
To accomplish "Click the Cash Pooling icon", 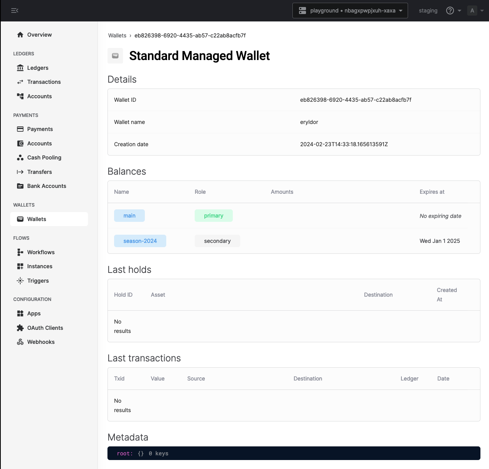I will pos(20,158).
